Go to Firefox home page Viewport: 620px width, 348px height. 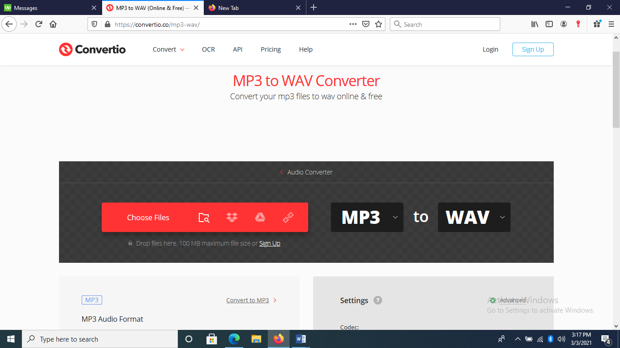53,24
